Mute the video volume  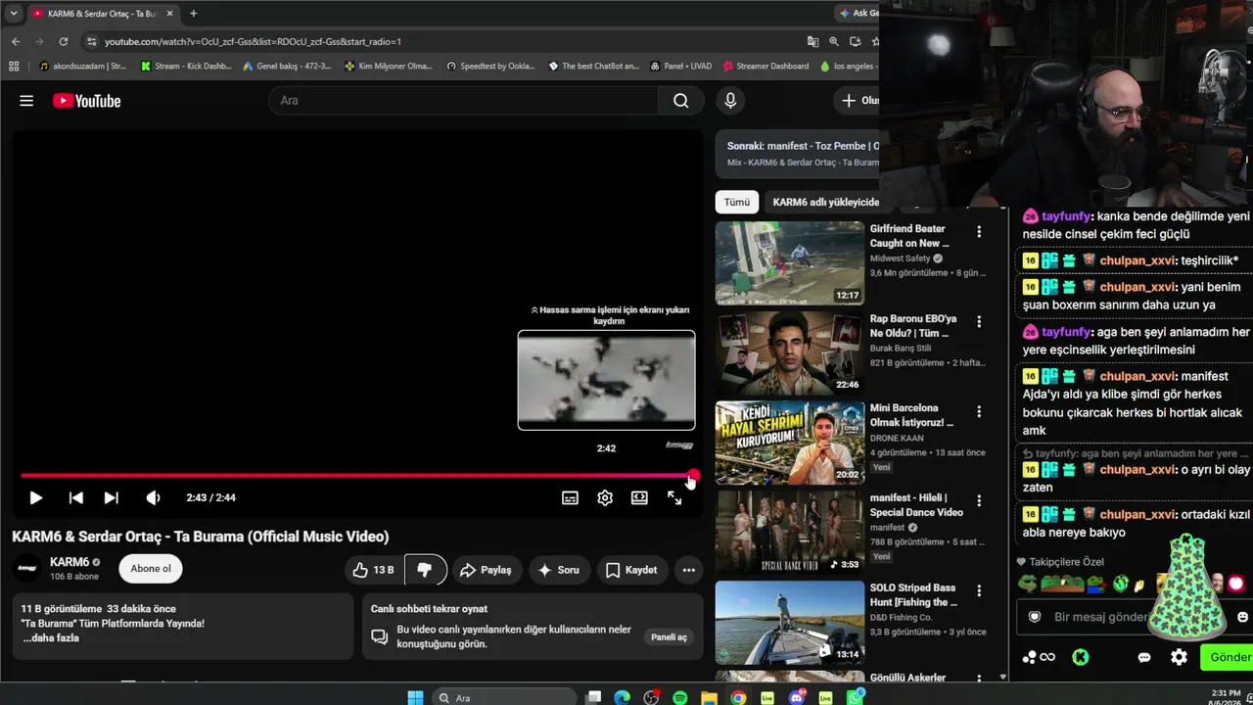click(x=153, y=497)
